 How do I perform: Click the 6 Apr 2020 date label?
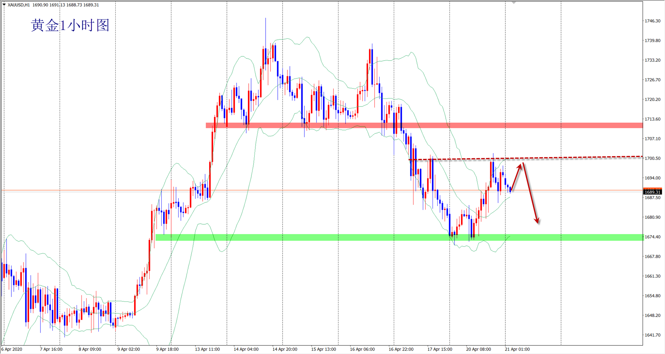pos(12,349)
